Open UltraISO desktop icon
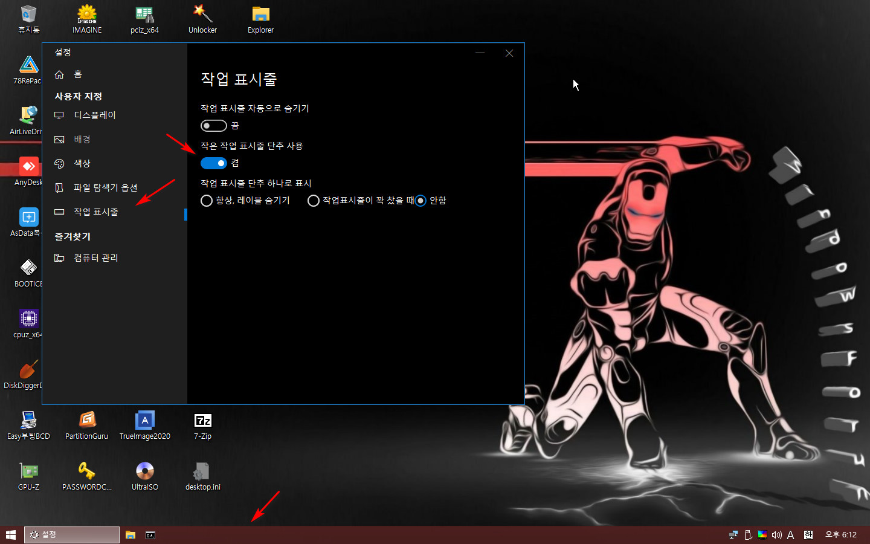This screenshot has width=870, height=544. (x=145, y=476)
